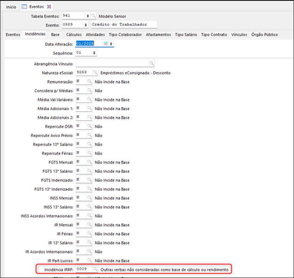
Task: Open calendar picker for Data Alteração
Action: pyautogui.click(x=106, y=44)
